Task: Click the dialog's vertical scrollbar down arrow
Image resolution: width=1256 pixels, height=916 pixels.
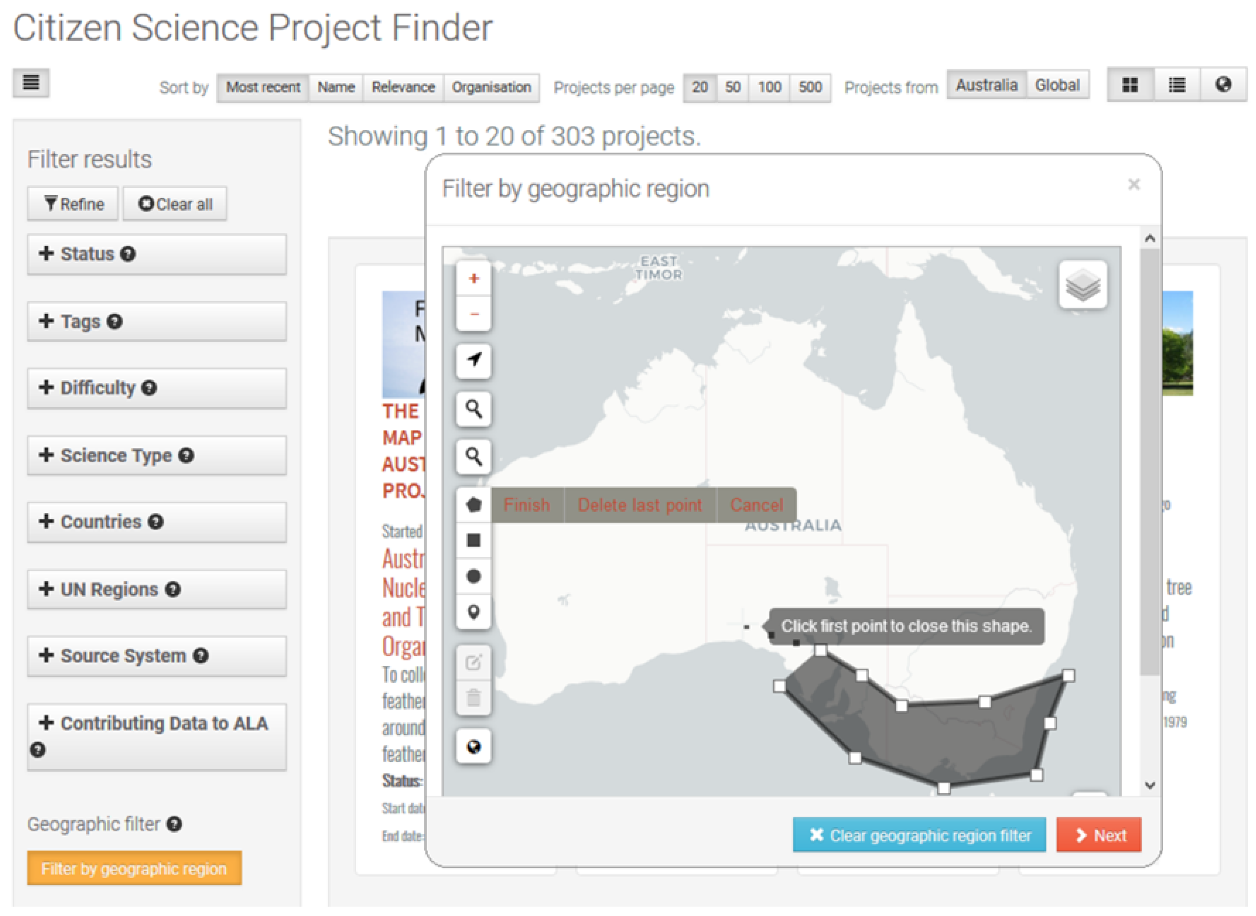Action: click(1149, 785)
